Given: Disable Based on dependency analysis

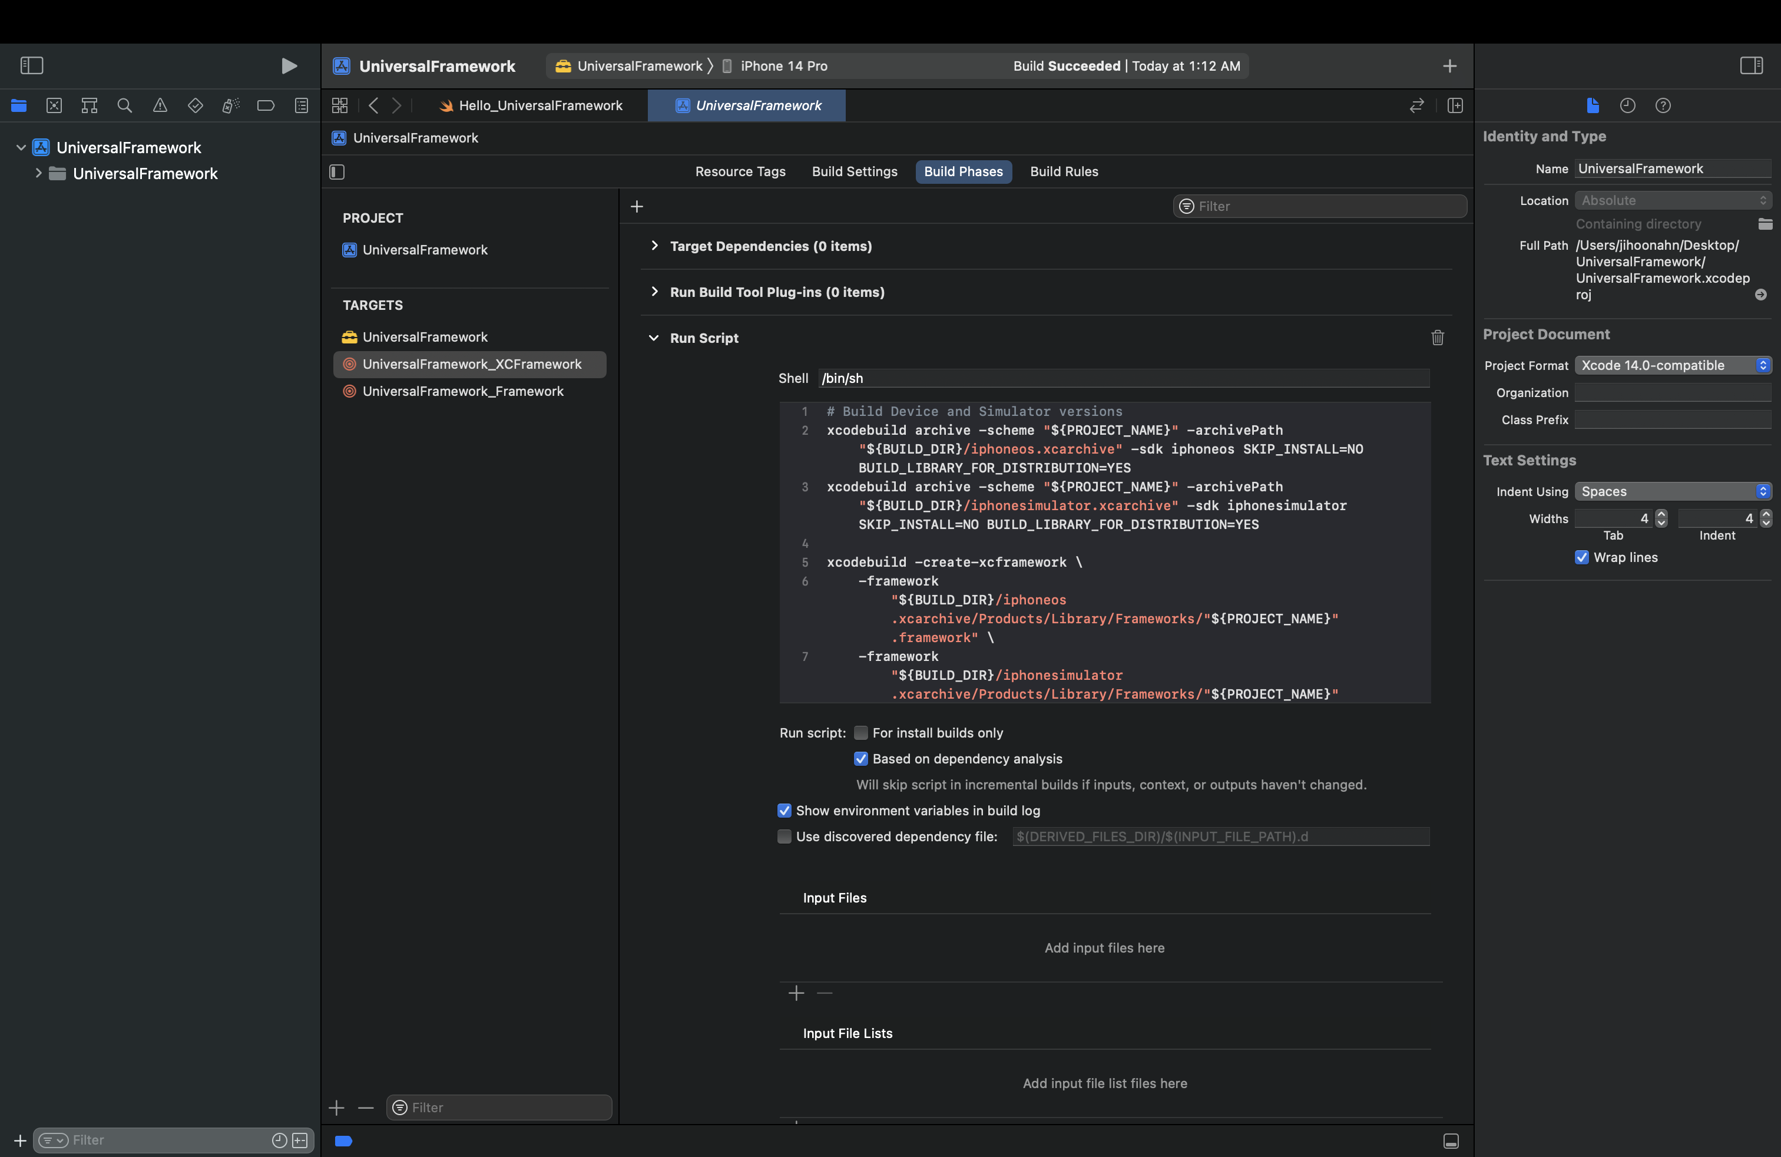Looking at the screenshot, I should 860,759.
